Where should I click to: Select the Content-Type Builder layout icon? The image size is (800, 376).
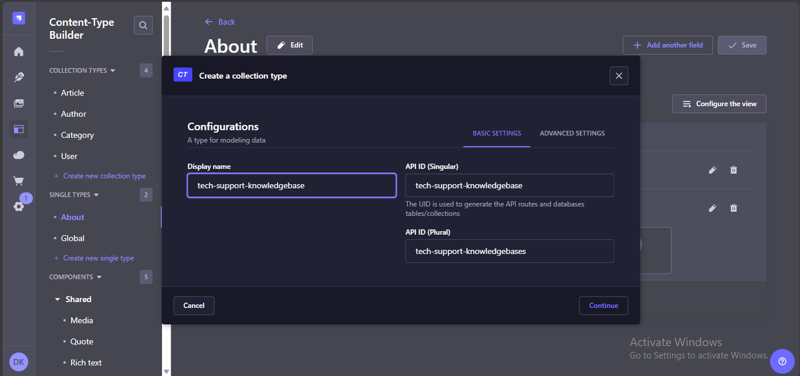(x=19, y=129)
